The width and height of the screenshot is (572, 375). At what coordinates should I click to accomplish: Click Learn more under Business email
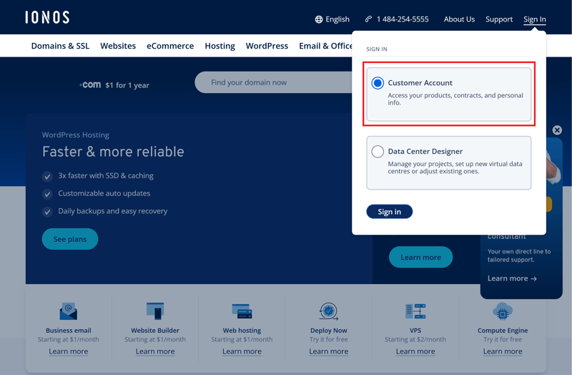(68, 351)
